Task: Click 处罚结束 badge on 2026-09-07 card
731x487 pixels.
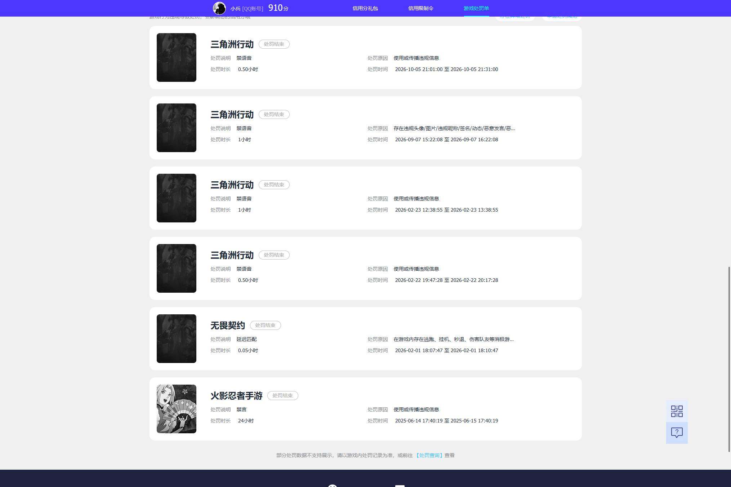Action: coord(274,114)
